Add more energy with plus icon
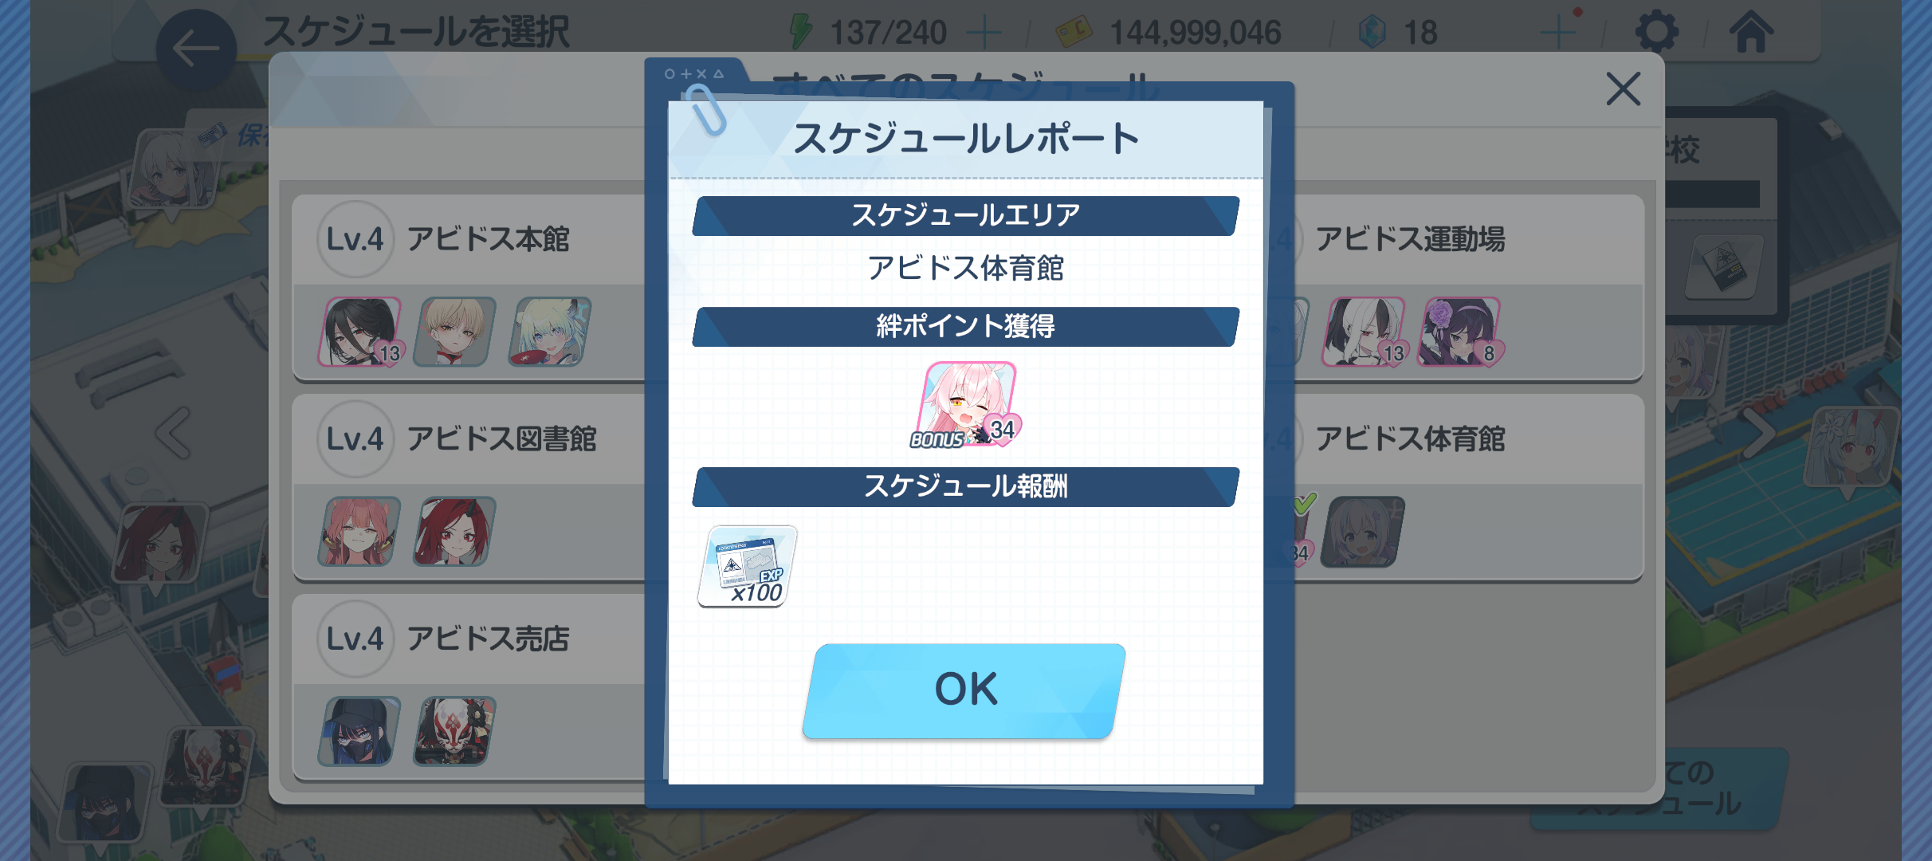The width and height of the screenshot is (1932, 861). [x=984, y=33]
